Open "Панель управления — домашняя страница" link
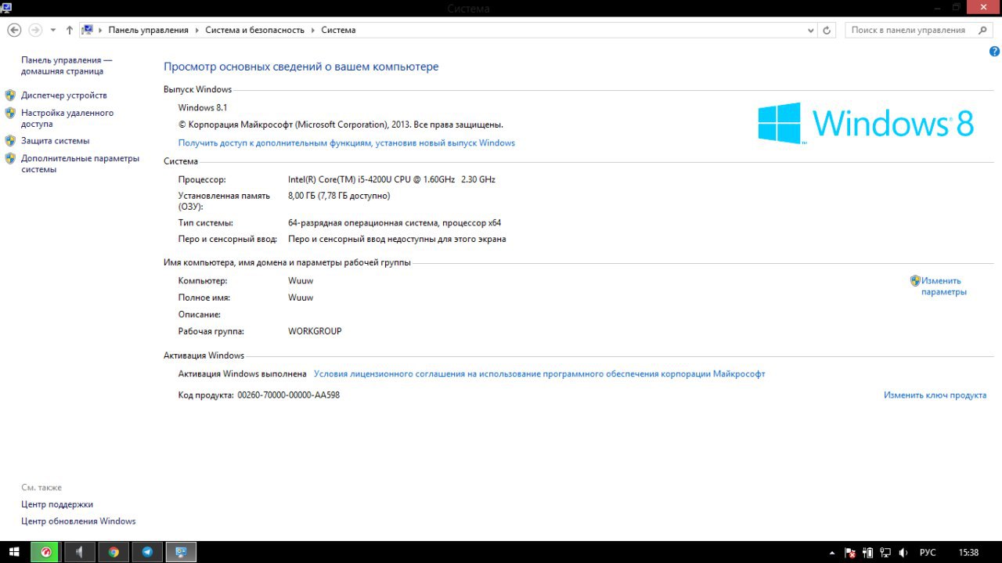The width and height of the screenshot is (1002, 563). 67,66
